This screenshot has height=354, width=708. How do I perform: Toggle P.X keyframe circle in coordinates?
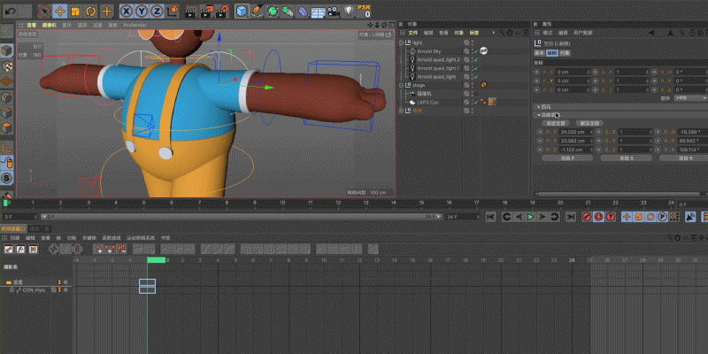[x=537, y=73]
